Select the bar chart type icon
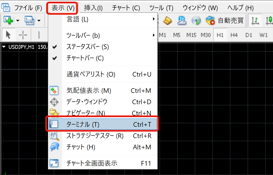Viewport: 273px width, 175px height. click(x=255, y=21)
